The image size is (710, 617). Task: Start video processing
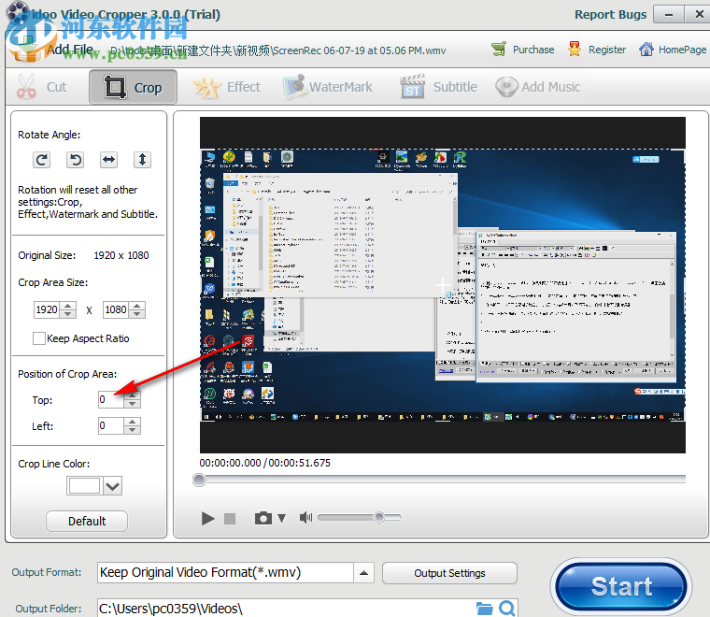(621, 586)
